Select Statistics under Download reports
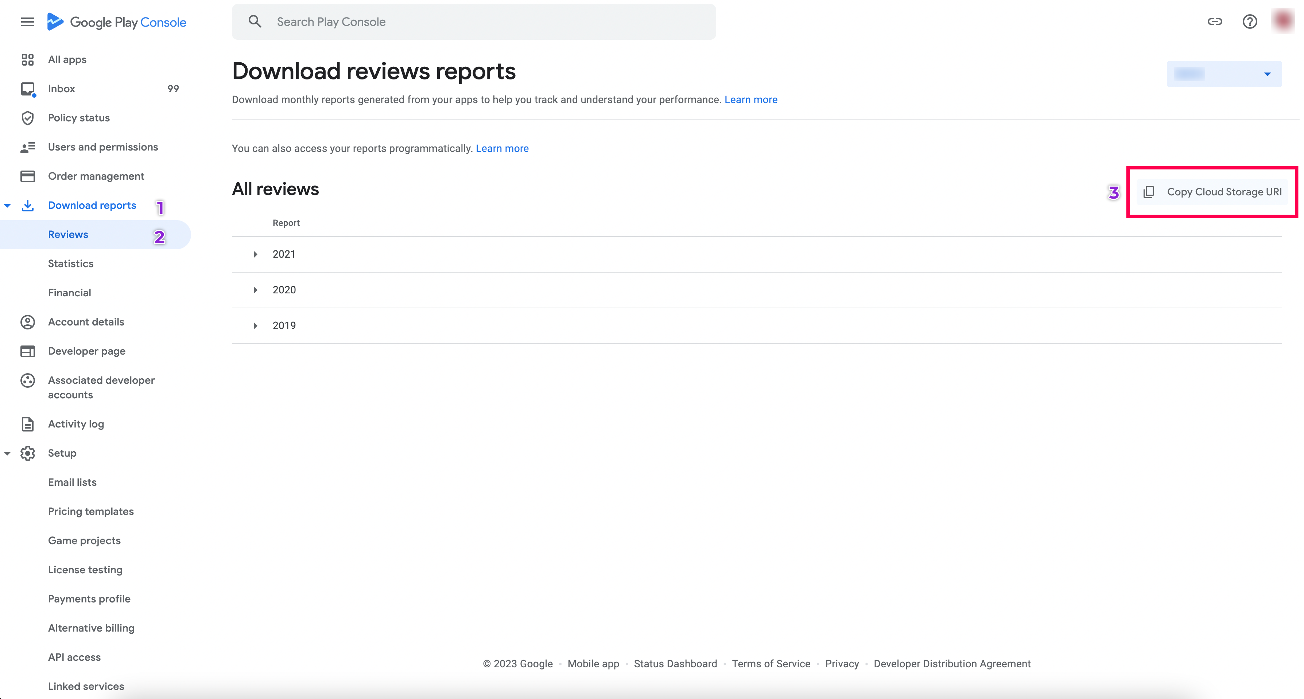The width and height of the screenshot is (1304, 699). coord(70,263)
